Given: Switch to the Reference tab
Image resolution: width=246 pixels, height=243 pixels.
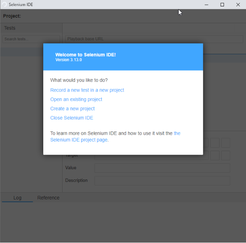Looking at the screenshot, I should (48, 198).
